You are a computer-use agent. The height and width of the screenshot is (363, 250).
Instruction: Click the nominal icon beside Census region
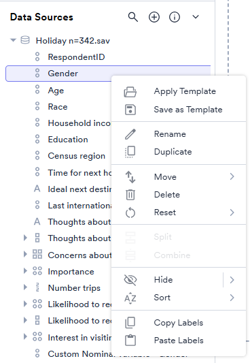(37, 155)
